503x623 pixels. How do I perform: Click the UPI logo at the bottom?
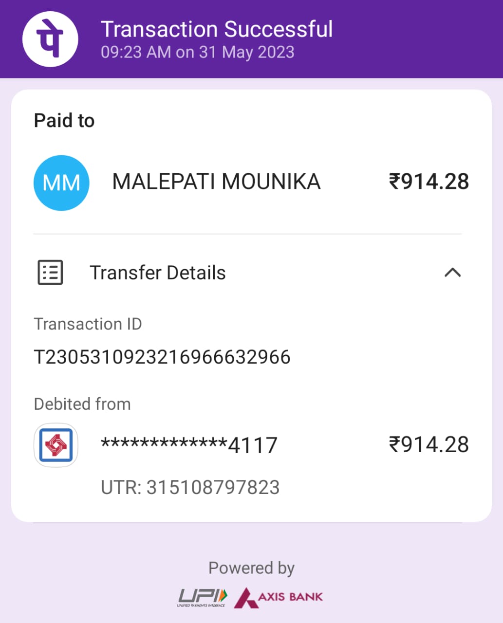(x=202, y=597)
